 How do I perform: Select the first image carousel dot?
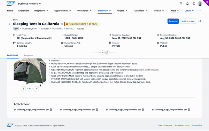click(28, 89)
